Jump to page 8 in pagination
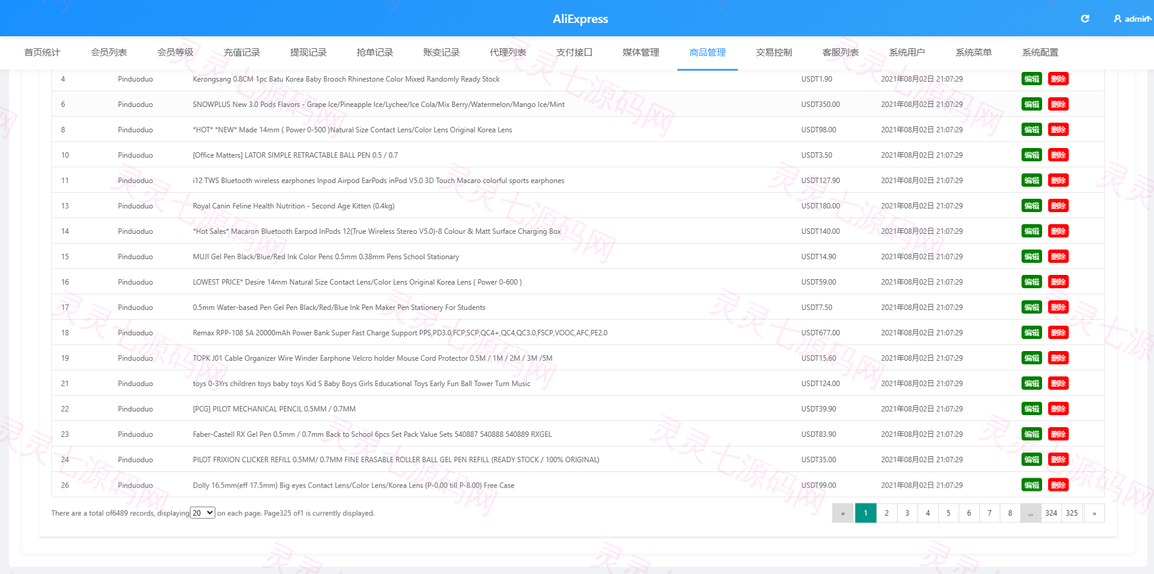 click(1010, 513)
